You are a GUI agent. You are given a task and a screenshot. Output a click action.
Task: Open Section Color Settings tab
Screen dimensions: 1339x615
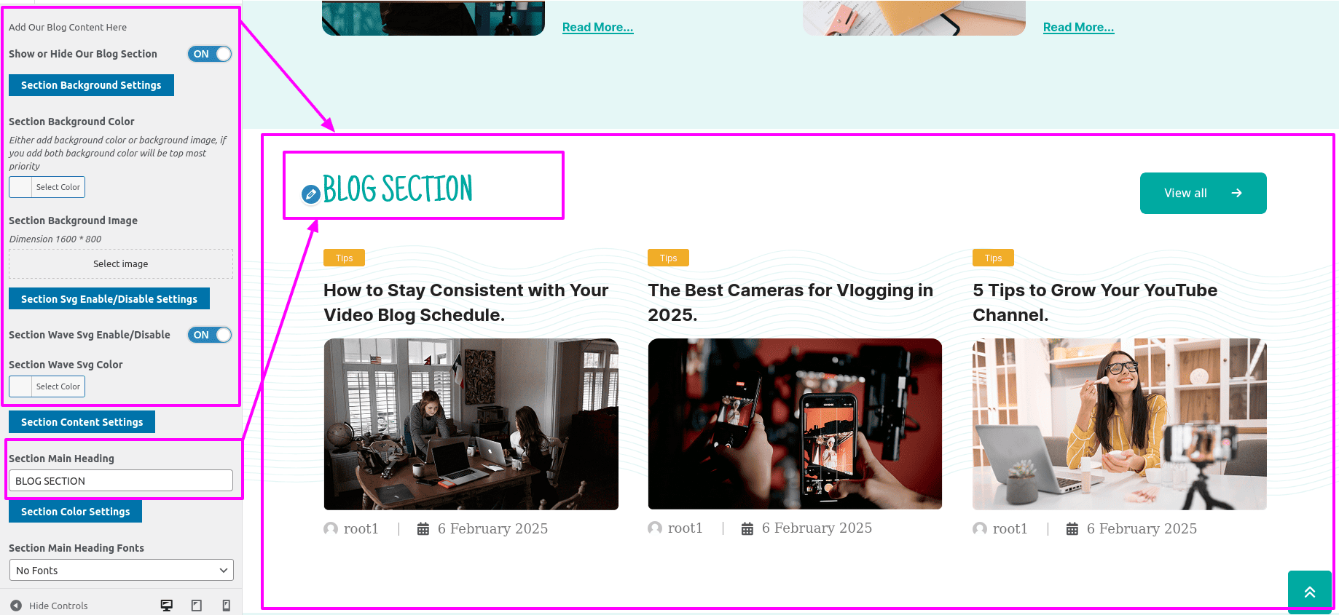75,512
